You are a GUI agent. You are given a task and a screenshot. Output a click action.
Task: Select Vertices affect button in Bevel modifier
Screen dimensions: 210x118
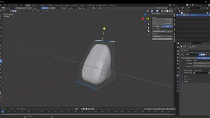(x=189, y=58)
